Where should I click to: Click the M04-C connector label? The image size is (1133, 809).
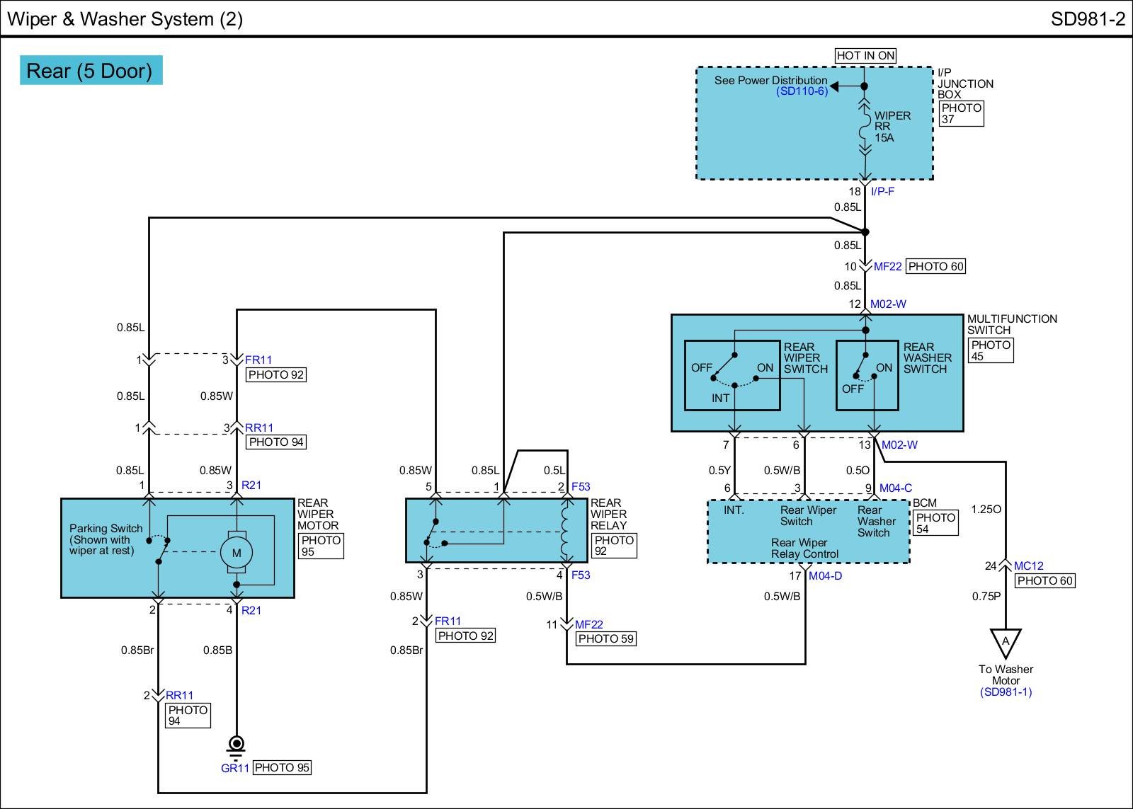coord(895,488)
